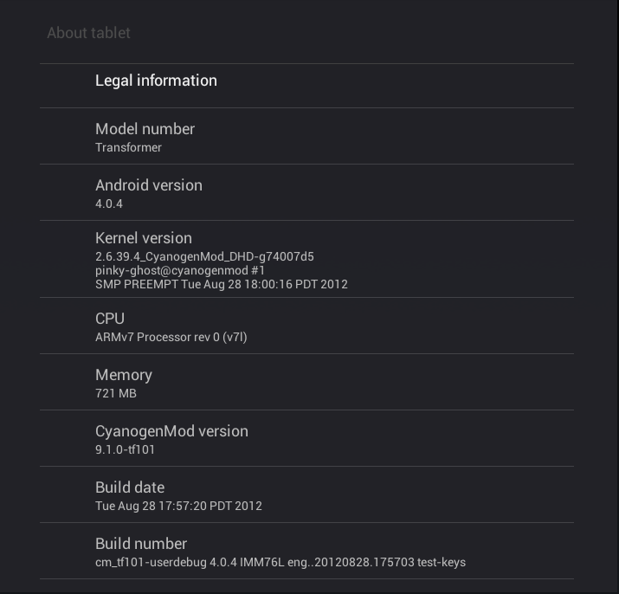Tap the Android version label

pos(148,185)
